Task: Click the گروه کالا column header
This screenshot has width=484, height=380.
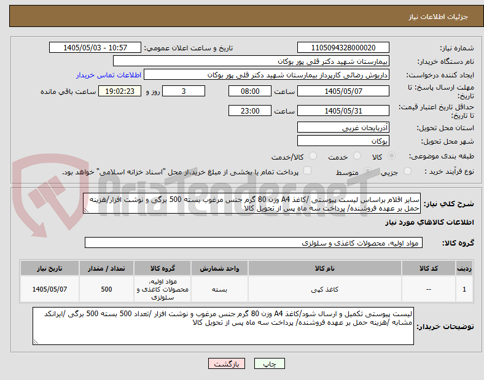Action: pyautogui.click(x=163, y=268)
